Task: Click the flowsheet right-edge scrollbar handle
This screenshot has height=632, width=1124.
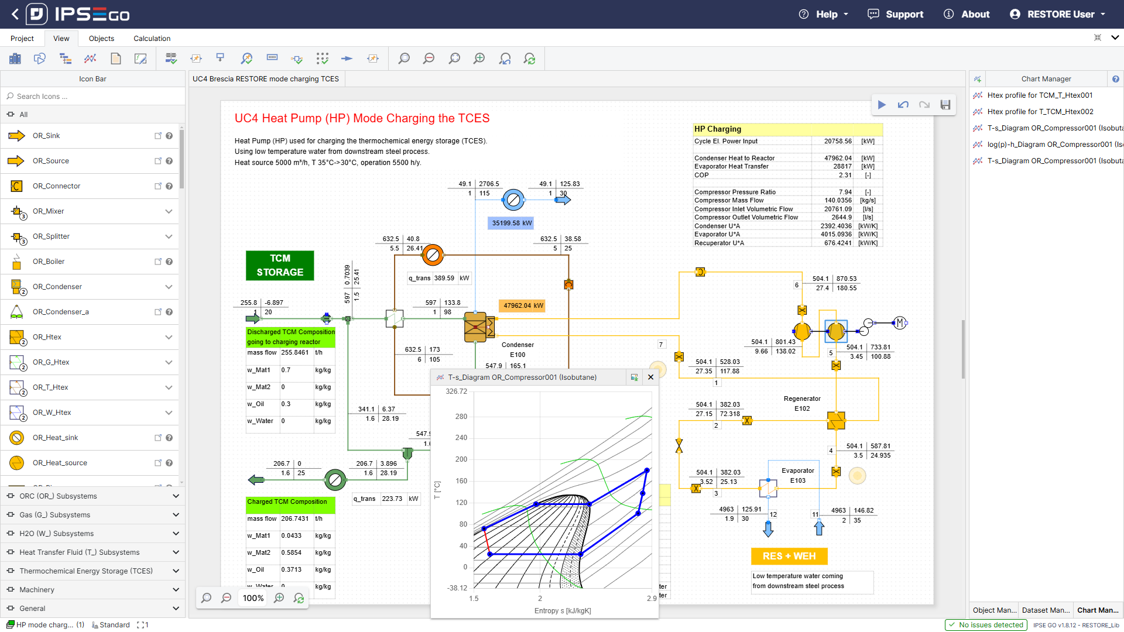Action: [962, 349]
